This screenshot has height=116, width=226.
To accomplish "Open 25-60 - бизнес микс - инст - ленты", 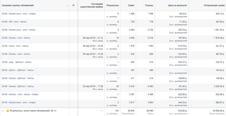I will tap(18, 30).
